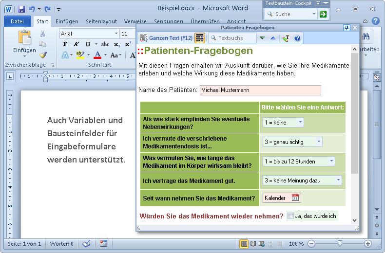Open the Arial font name dropdown
Screen dimensions: 385x253
coord(116,34)
